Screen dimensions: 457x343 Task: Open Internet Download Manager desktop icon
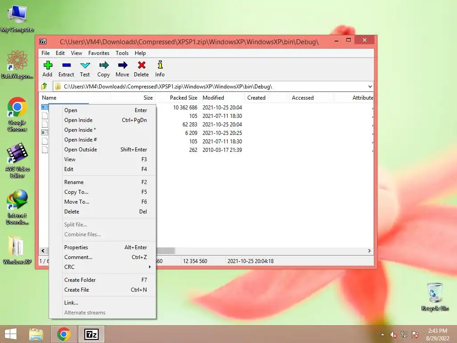pyautogui.click(x=17, y=207)
